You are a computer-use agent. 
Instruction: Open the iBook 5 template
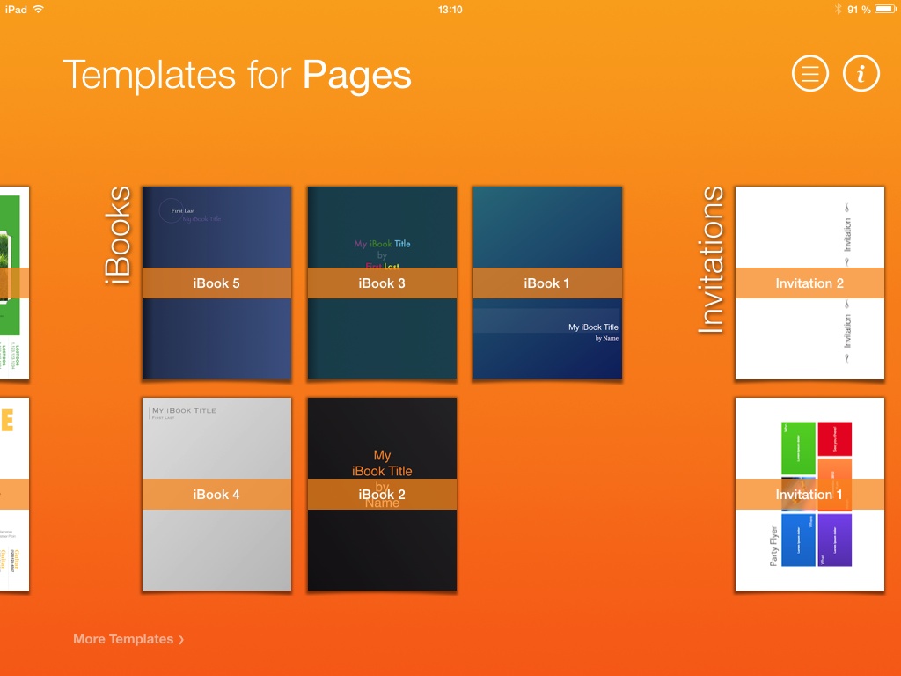point(216,283)
